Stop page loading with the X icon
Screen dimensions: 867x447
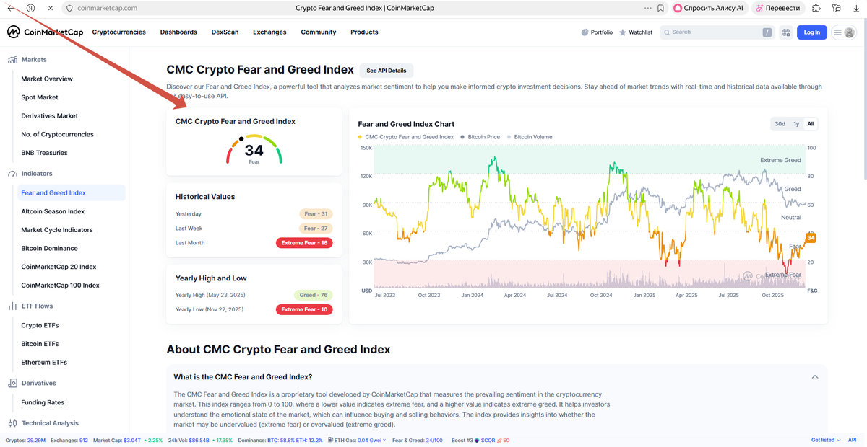point(50,8)
